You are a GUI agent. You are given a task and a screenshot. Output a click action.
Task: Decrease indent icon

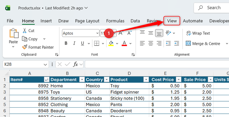point(168,43)
